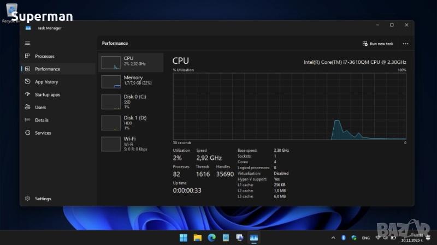
Task: Expand the system tray hidden icons chevron
Action: tap(334, 238)
